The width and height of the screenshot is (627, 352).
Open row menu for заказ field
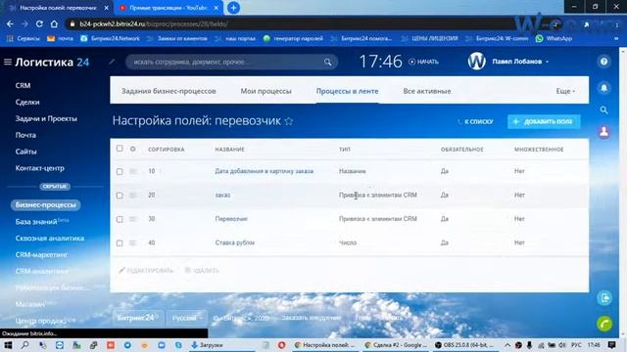[x=133, y=196]
